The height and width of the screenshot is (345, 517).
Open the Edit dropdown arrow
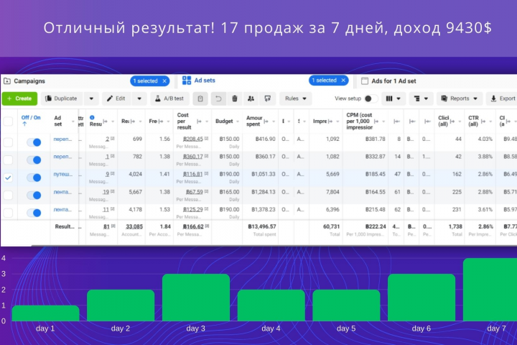click(x=139, y=98)
